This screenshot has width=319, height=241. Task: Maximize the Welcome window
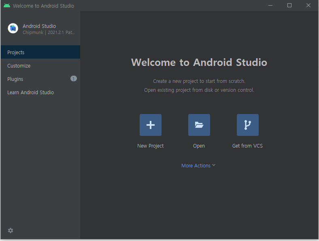pos(289,6)
